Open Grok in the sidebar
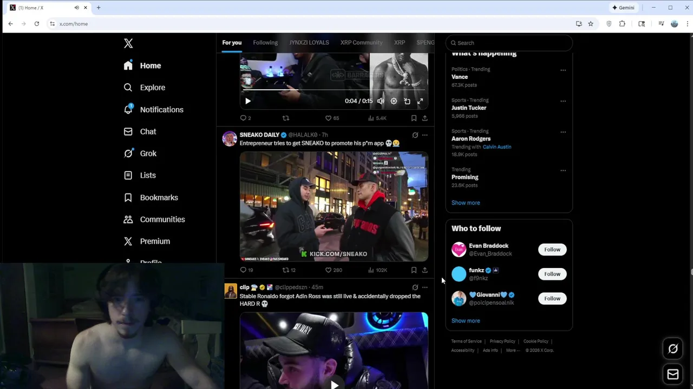Viewport: 693px width, 389px height. tap(140, 153)
